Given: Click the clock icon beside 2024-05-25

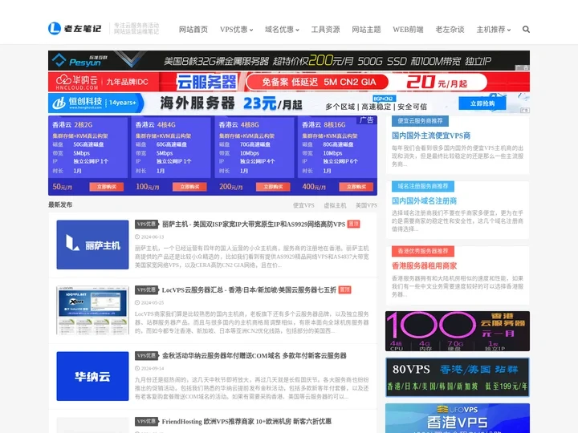Looking at the screenshot, I should coord(137,302).
